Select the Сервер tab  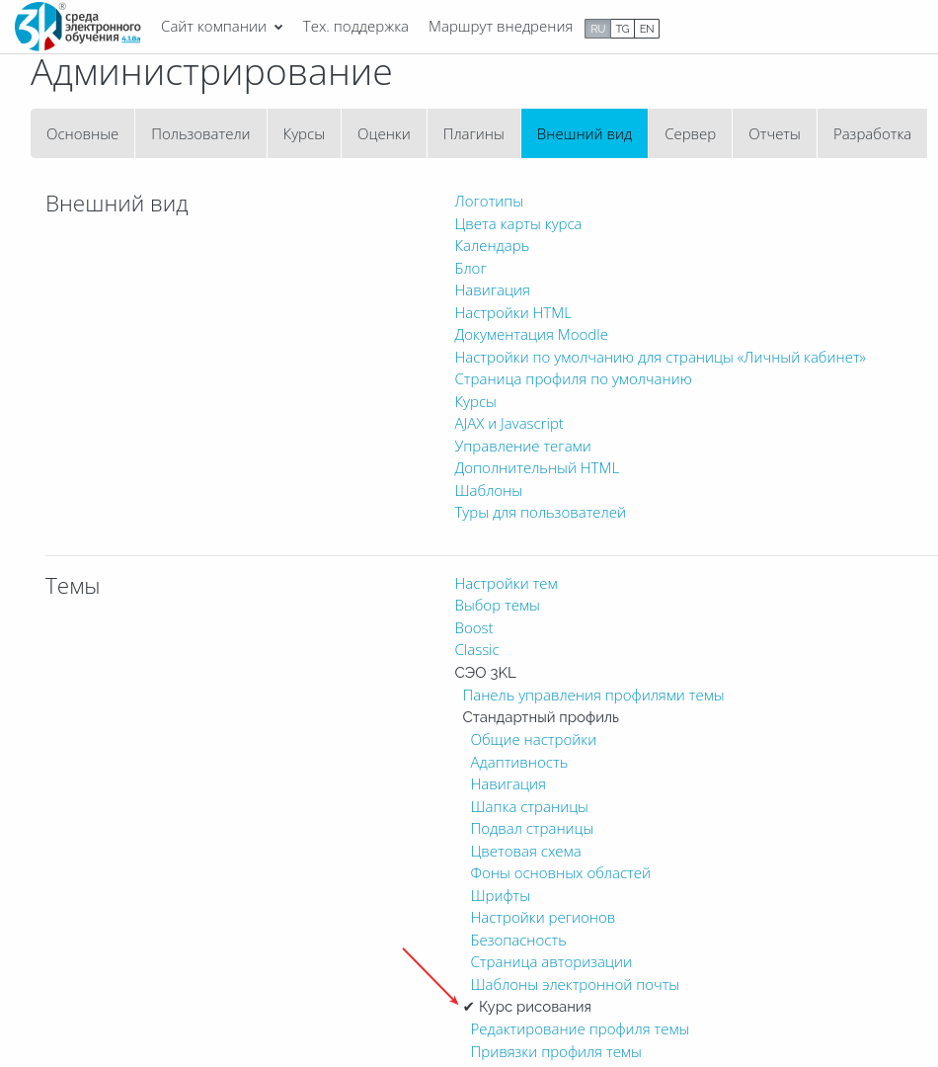[690, 134]
